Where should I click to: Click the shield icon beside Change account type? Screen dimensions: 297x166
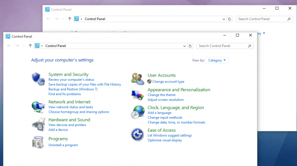pyautogui.click(x=149, y=82)
